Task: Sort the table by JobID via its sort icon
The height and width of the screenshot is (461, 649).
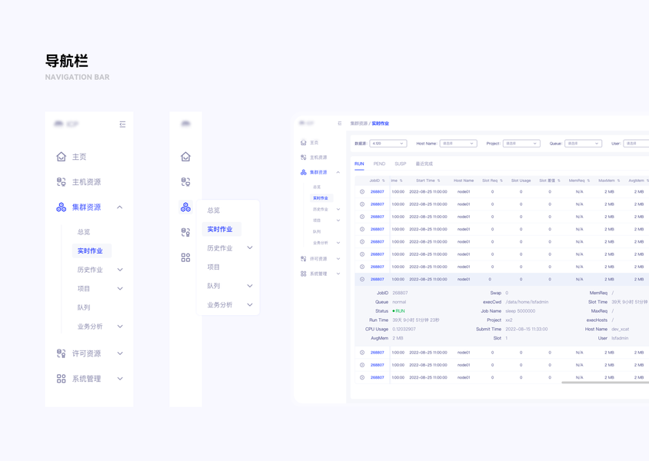Action: pyautogui.click(x=384, y=181)
